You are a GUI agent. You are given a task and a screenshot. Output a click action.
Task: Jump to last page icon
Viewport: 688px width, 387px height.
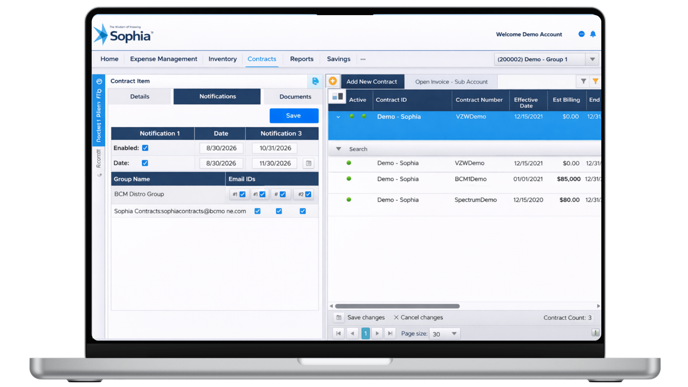click(390, 333)
